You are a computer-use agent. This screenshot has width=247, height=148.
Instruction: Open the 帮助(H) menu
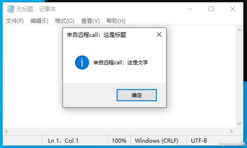[x=116, y=21]
